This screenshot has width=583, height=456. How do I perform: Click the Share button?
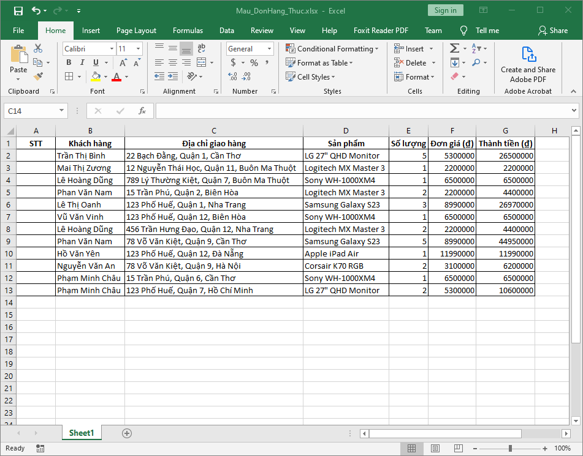(x=555, y=31)
